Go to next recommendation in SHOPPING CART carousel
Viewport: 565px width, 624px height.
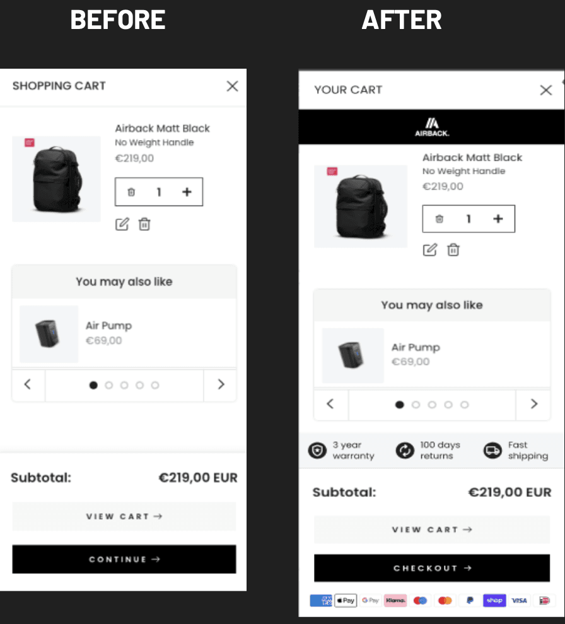pos(221,384)
